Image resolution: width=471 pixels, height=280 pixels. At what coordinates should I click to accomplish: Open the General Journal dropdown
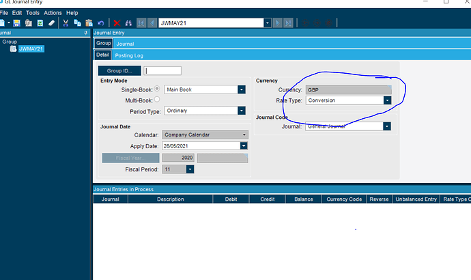(387, 126)
